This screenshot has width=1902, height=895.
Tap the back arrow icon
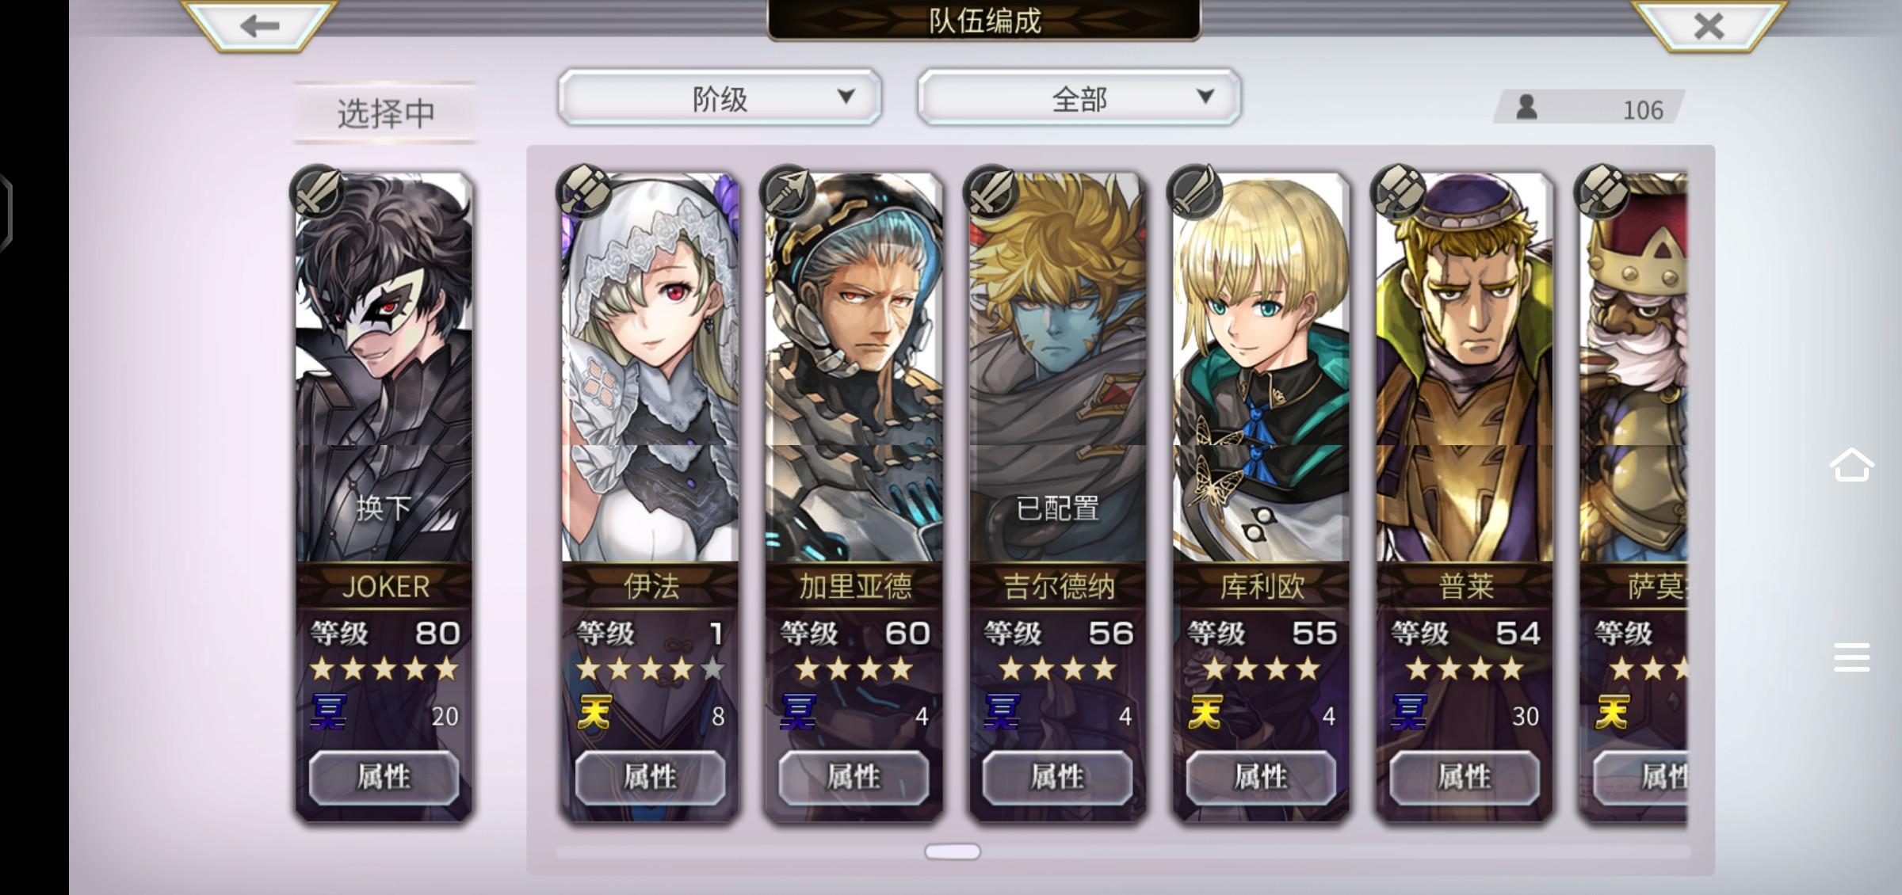[260, 26]
